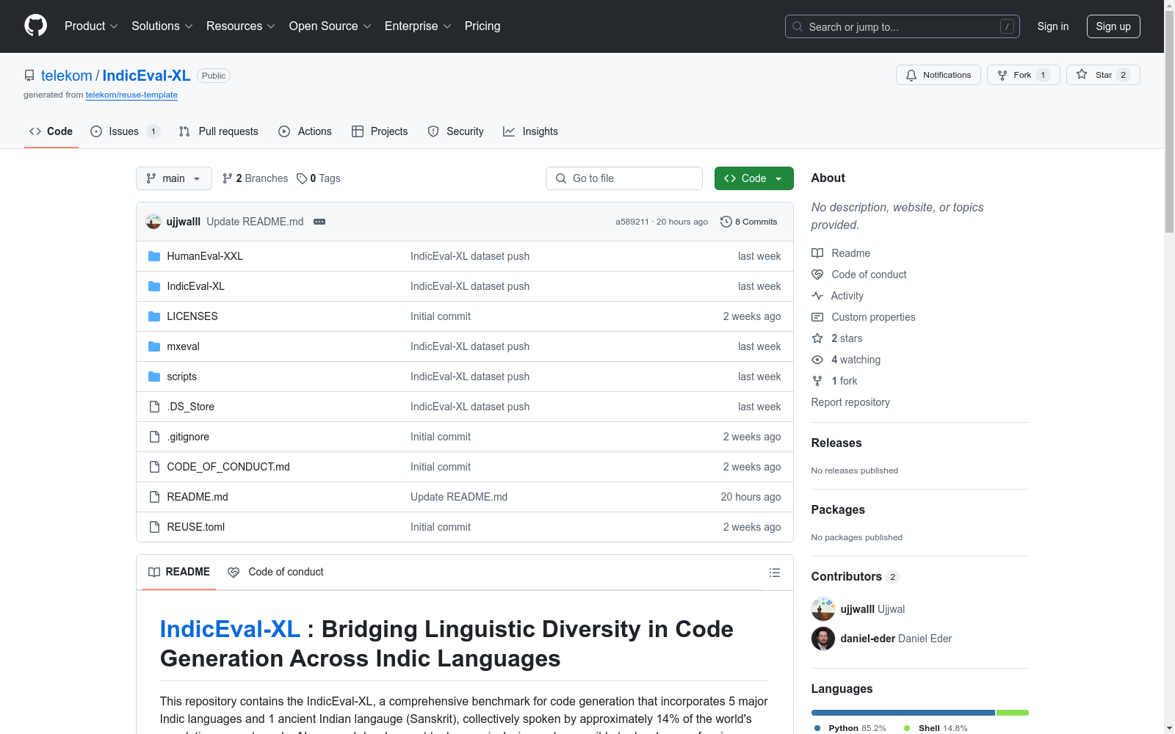Open the Enterprise dropdown

tap(418, 26)
